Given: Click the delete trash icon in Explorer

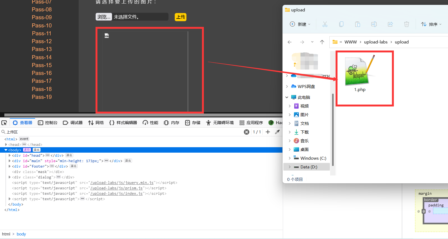Looking at the screenshot, I should pos(407,24).
